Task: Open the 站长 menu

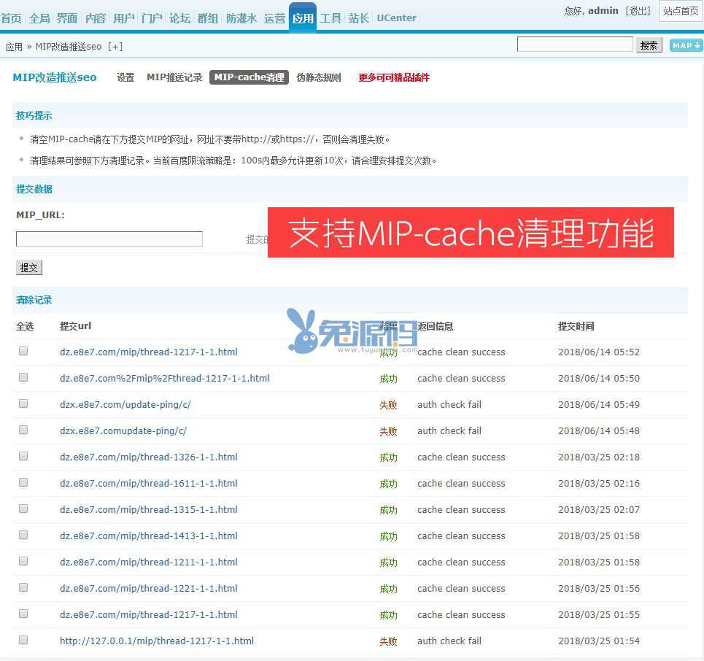Action: 359,18
